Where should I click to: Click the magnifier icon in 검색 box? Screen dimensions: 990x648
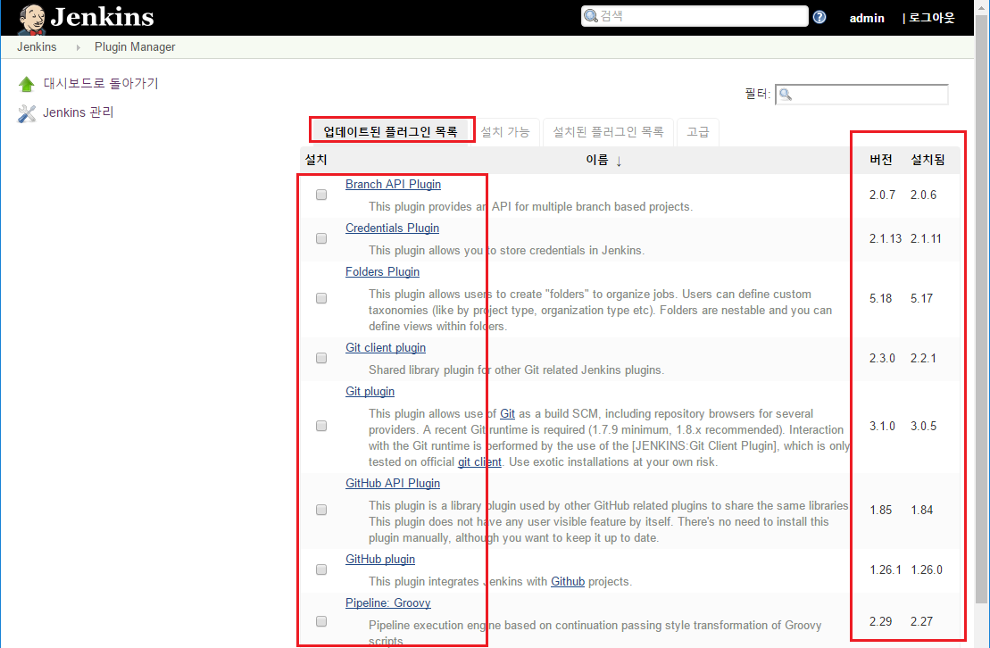point(591,16)
